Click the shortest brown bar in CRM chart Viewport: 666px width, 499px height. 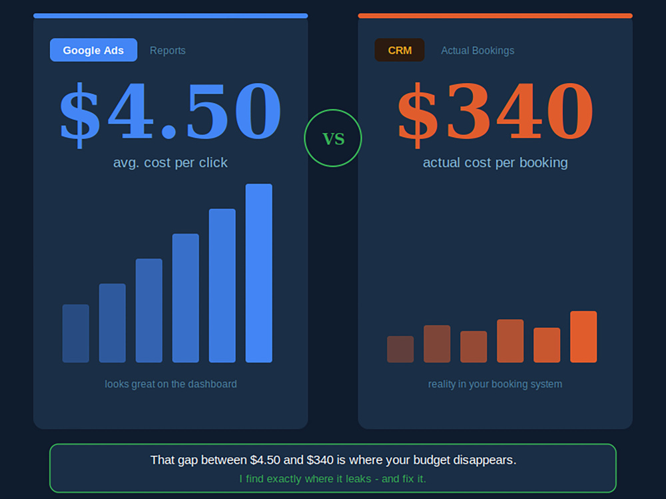pyautogui.click(x=400, y=349)
